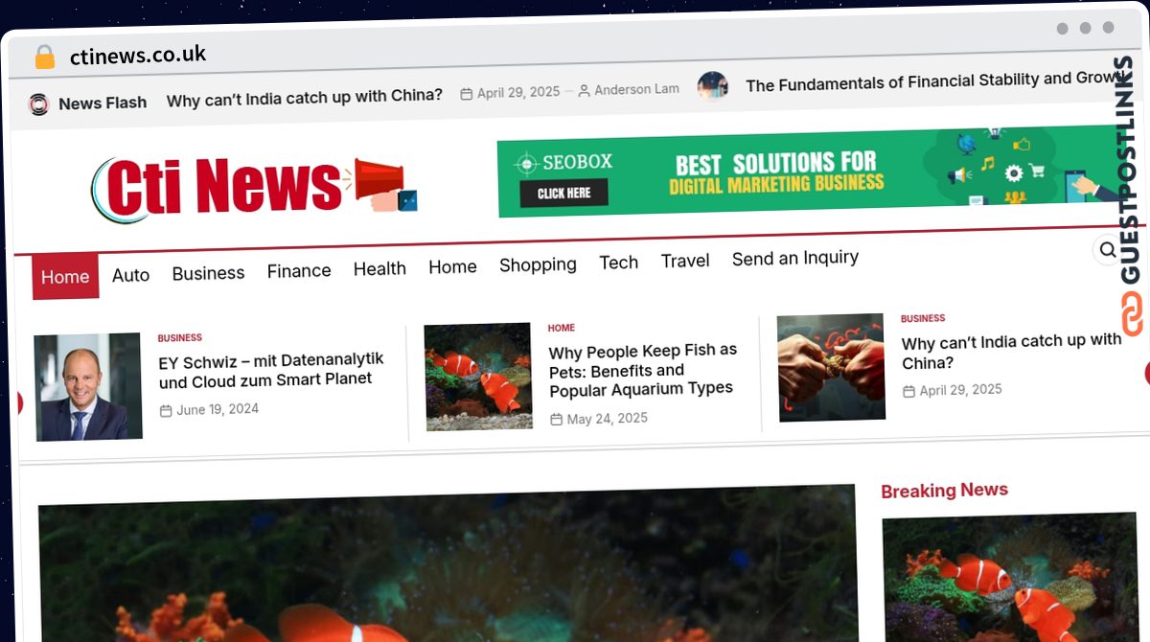Click the News Flash circular icon
1150x642 pixels.
38,104
